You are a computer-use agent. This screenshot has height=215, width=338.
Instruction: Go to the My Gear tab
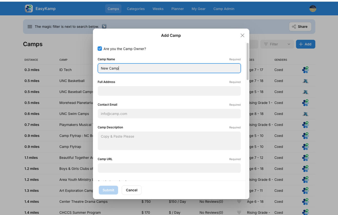[198, 9]
